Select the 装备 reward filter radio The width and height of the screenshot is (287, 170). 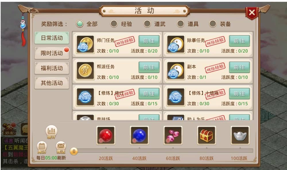[213, 24]
